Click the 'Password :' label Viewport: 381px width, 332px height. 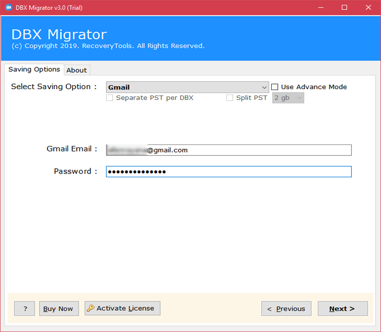(76, 171)
